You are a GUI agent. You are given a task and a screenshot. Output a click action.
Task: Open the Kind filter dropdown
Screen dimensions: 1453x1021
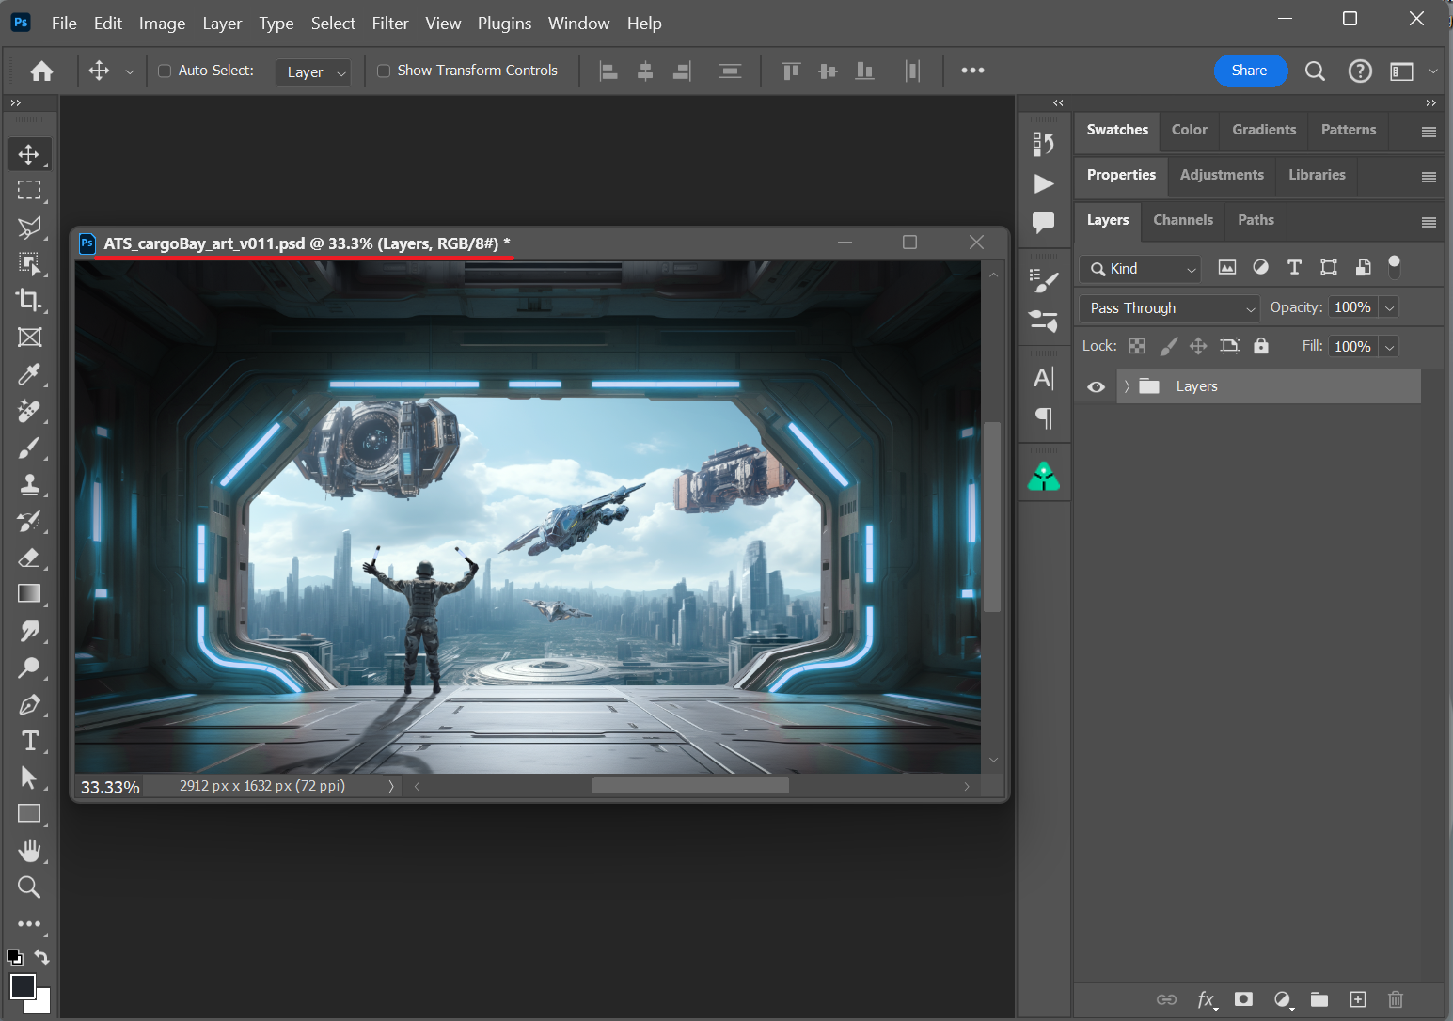tap(1142, 269)
